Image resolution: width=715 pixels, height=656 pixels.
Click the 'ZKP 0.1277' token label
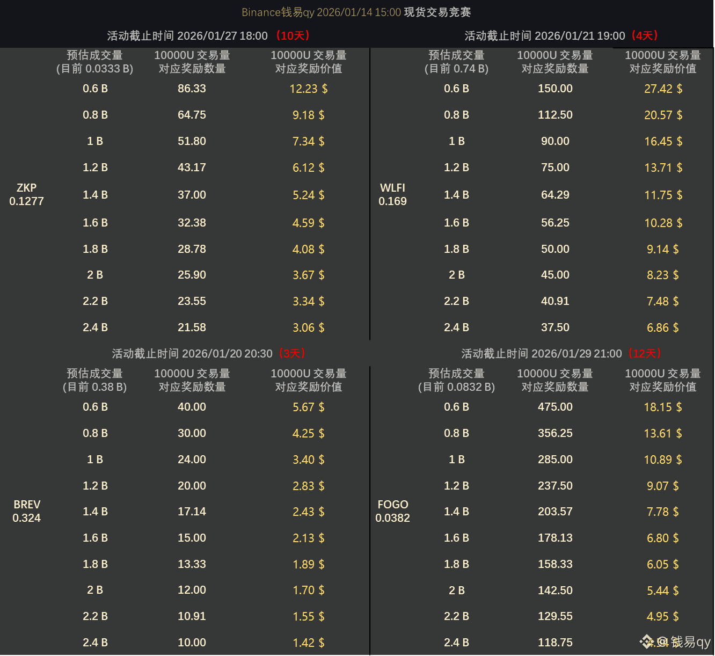(26, 194)
